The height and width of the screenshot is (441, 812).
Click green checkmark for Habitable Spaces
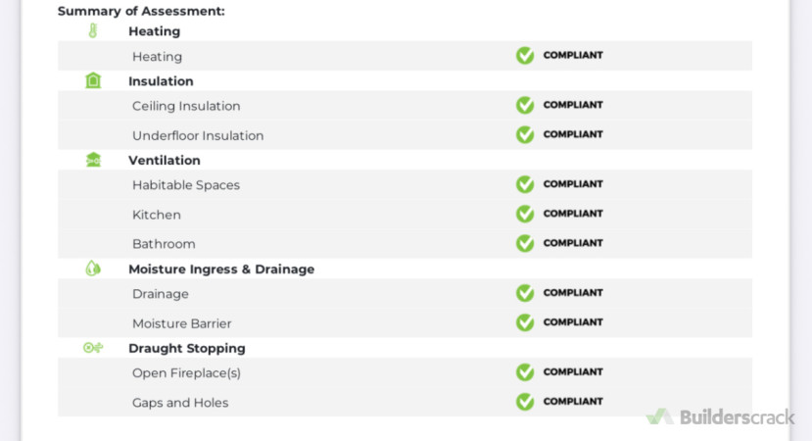click(x=525, y=184)
